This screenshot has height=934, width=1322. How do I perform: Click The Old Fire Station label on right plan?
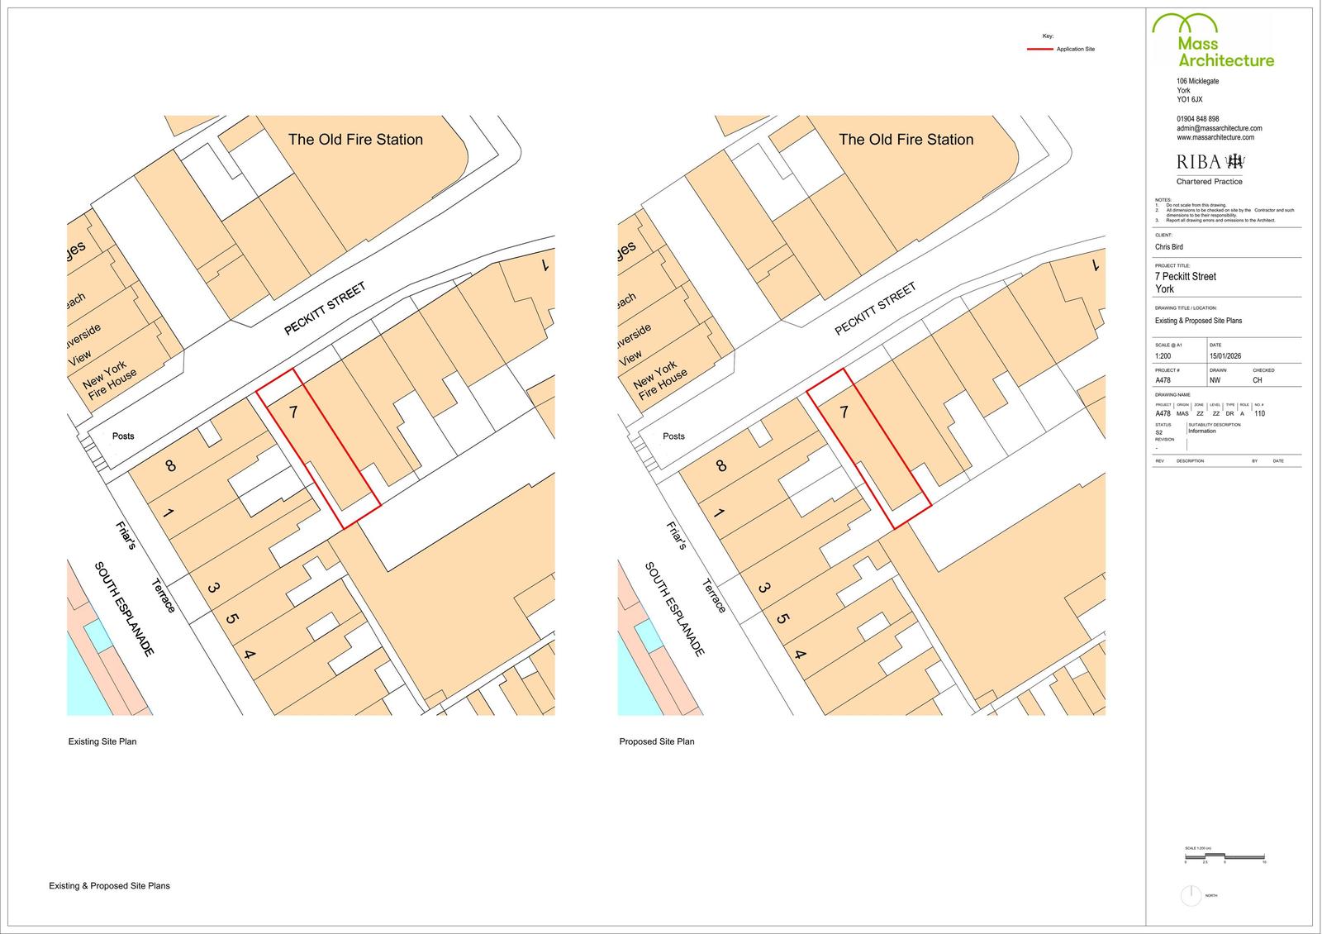906,140
